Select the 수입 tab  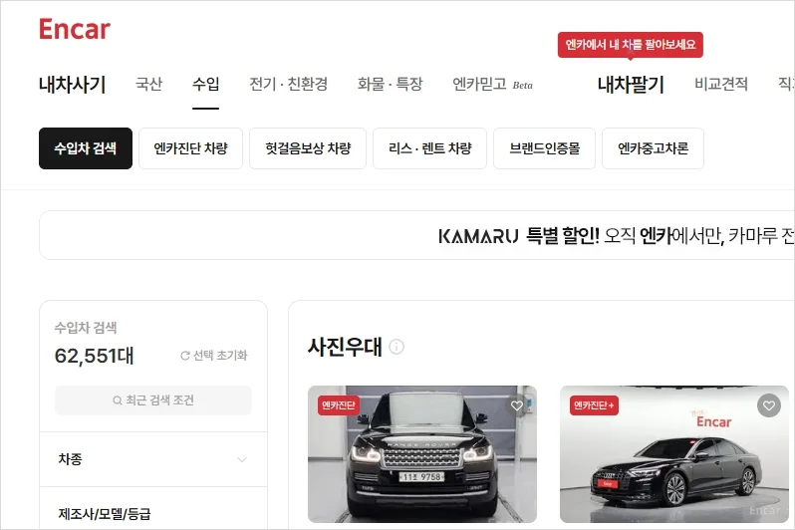206,84
